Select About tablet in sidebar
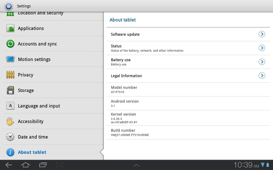Viewport: 273px width, 170px height. click(32, 152)
